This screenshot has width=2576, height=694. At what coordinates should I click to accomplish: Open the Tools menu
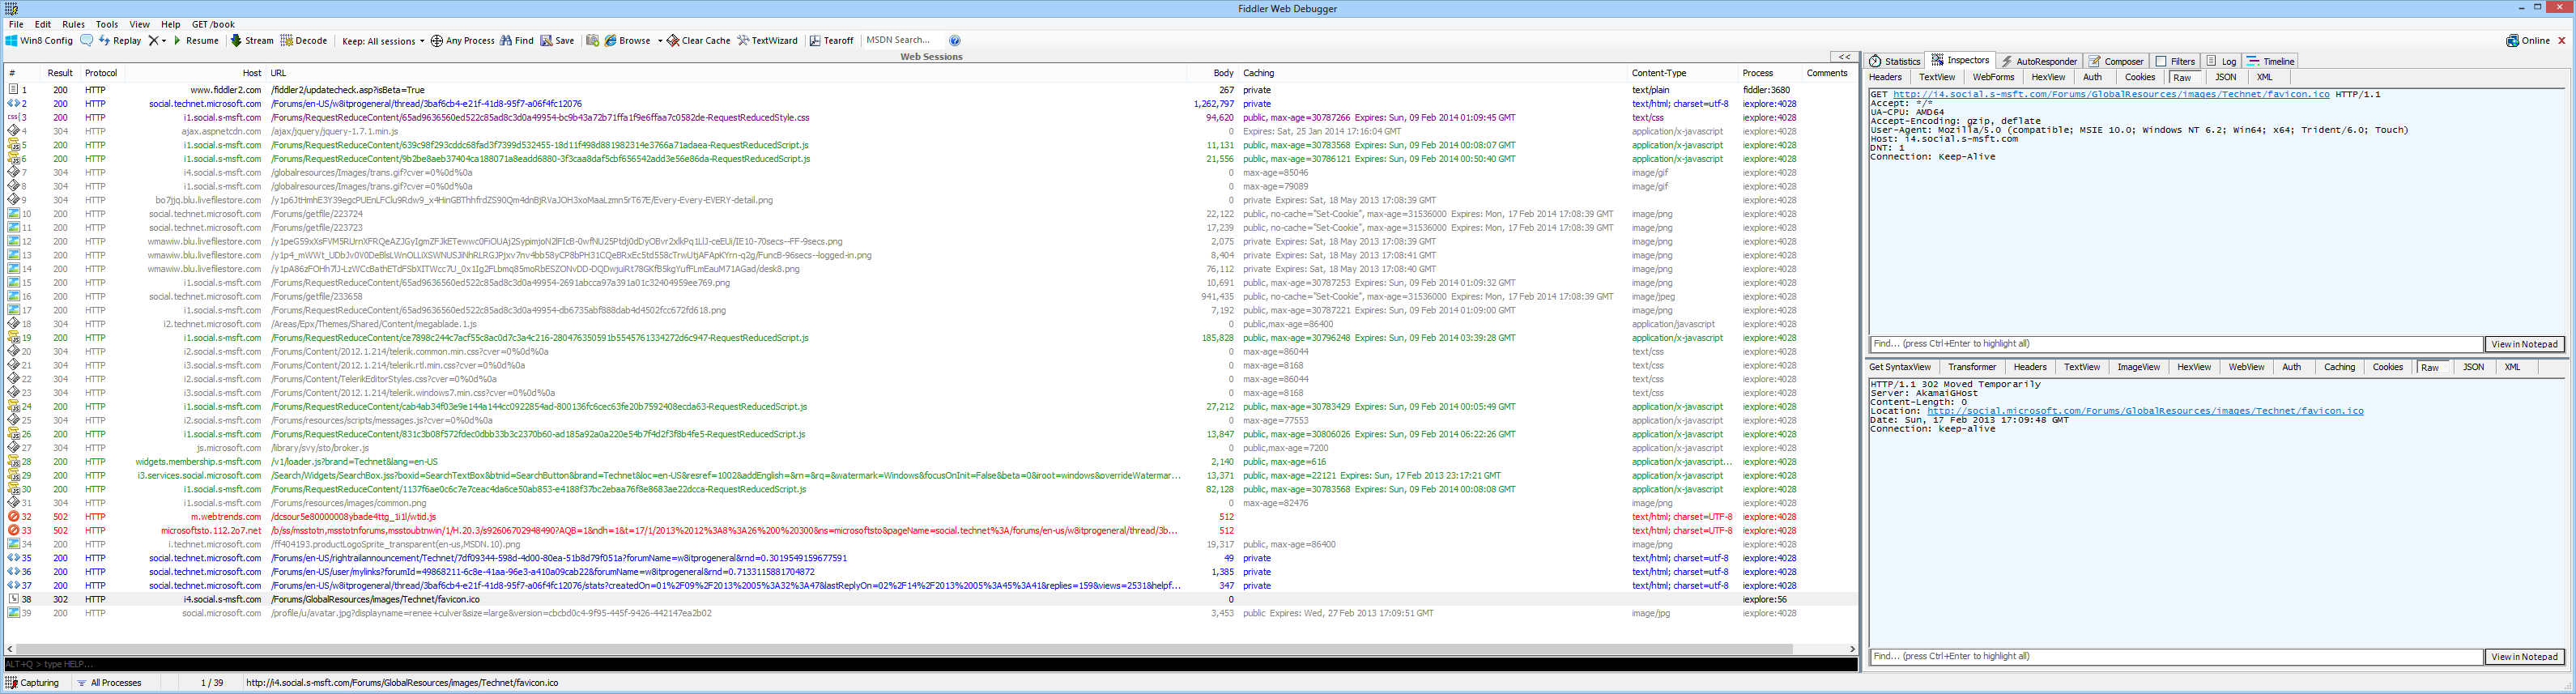107,24
